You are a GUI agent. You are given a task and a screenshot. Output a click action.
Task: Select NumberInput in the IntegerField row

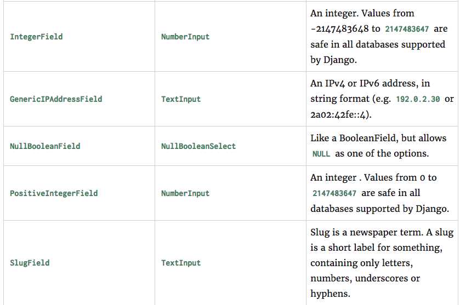185,37
